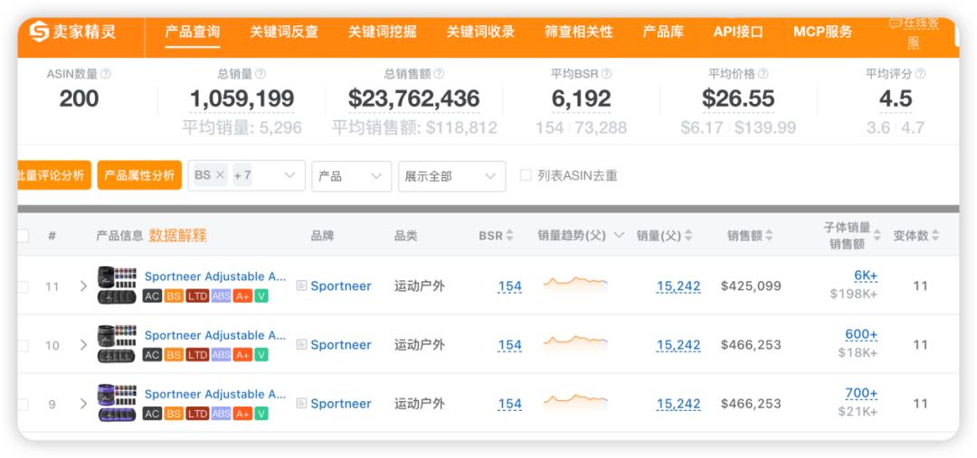The height and width of the screenshot is (458, 977).
Task: Click 700+ child sales link
Action: 861,393
